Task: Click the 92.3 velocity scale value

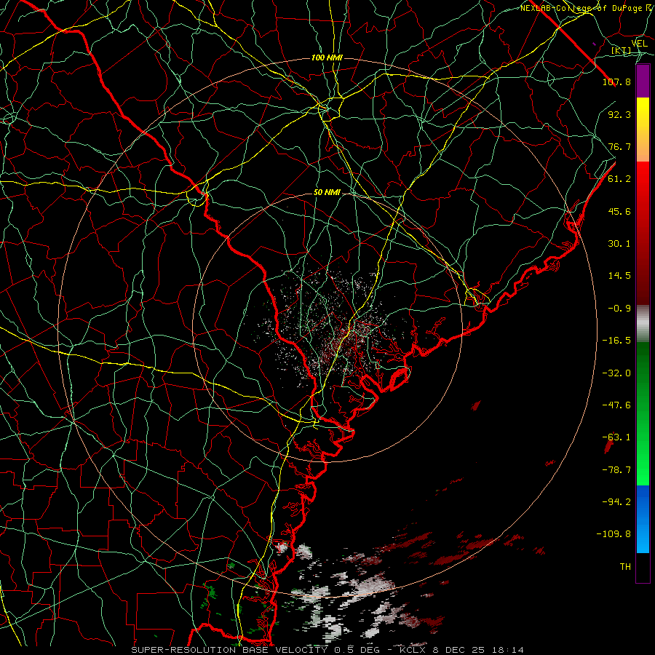Action: [619, 114]
